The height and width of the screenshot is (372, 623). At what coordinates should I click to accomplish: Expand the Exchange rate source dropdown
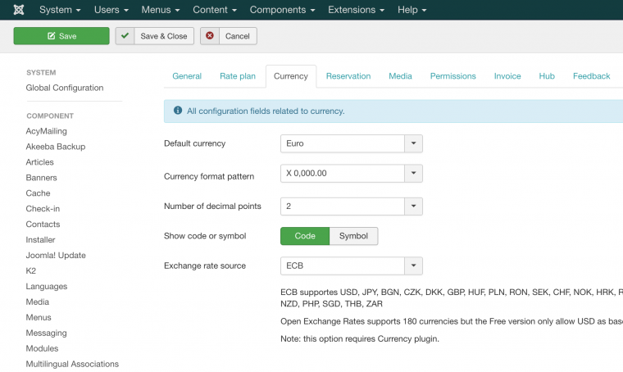coord(414,265)
